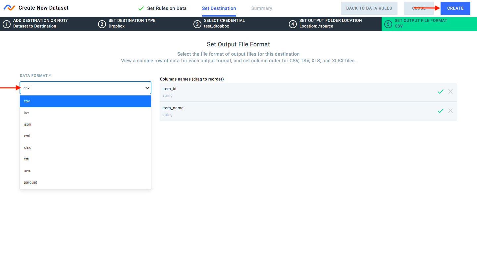Click step 1 circle number icon

pos(6,24)
